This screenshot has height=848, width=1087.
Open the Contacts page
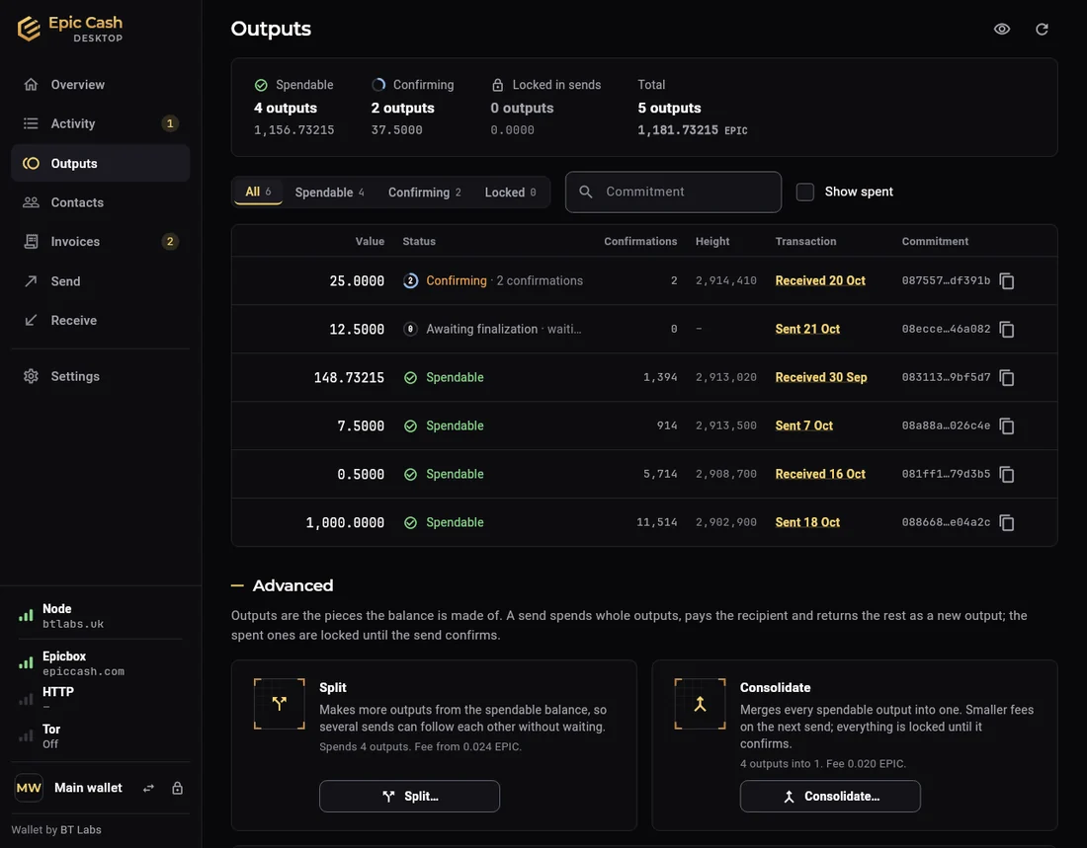click(101, 202)
